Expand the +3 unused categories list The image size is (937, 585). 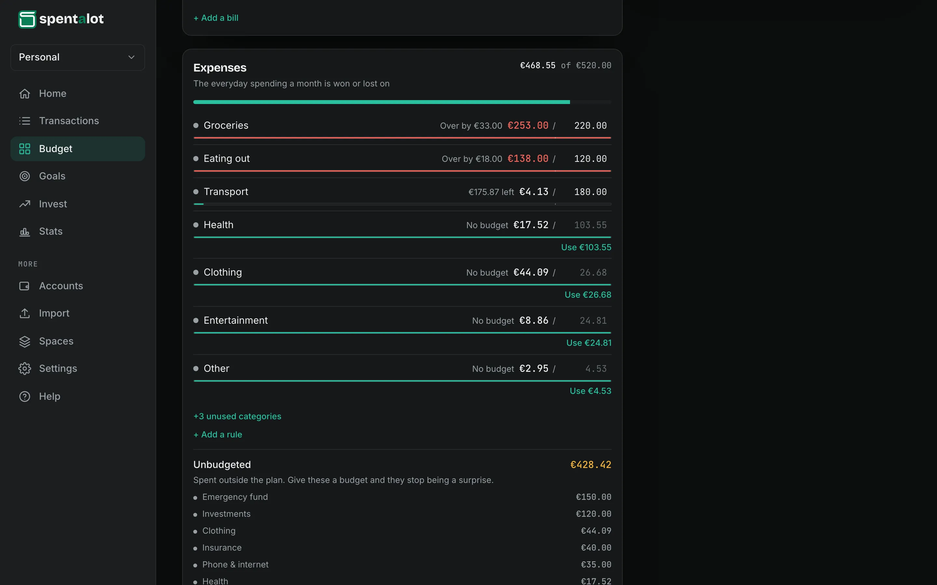coord(238,416)
